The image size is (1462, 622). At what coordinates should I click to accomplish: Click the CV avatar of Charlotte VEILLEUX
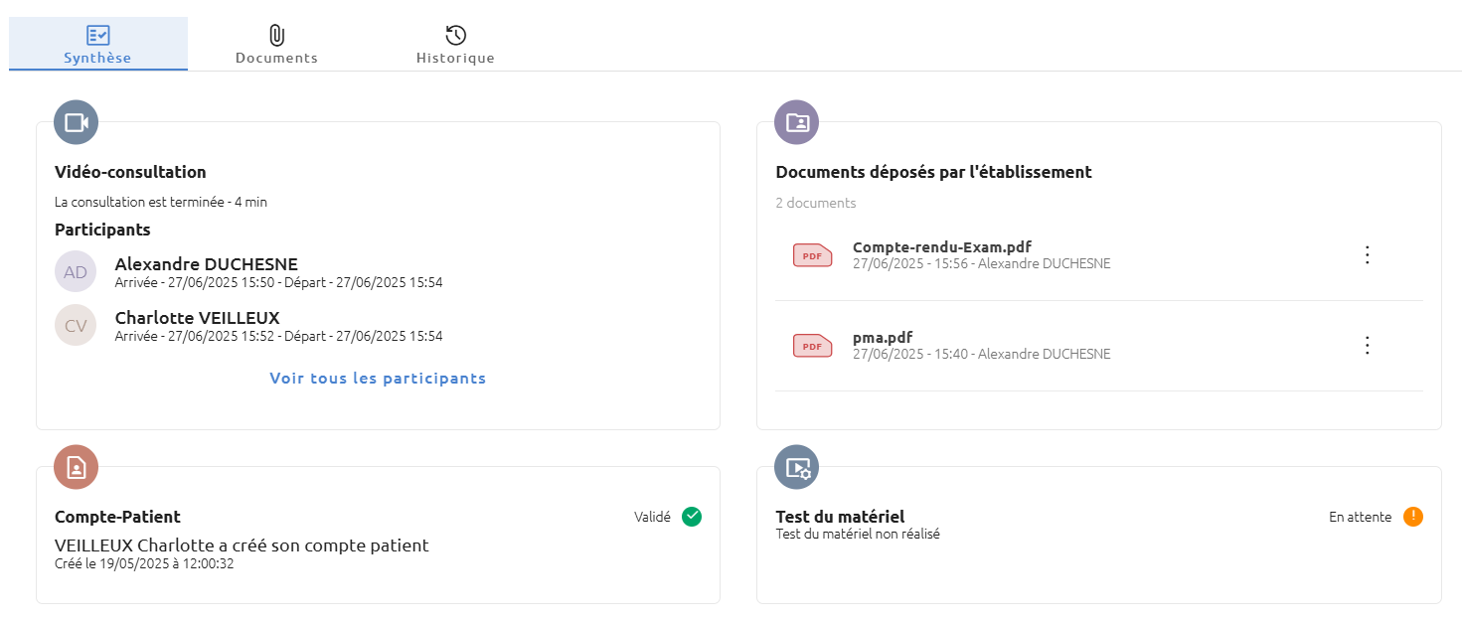(x=76, y=325)
